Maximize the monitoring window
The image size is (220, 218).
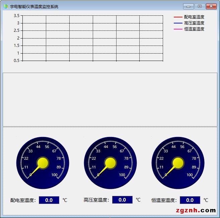click(x=200, y=6)
